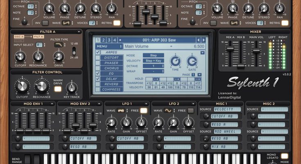Click the Filter Control Key Track knob
301x164 pixels.
click(x=72, y=87)
